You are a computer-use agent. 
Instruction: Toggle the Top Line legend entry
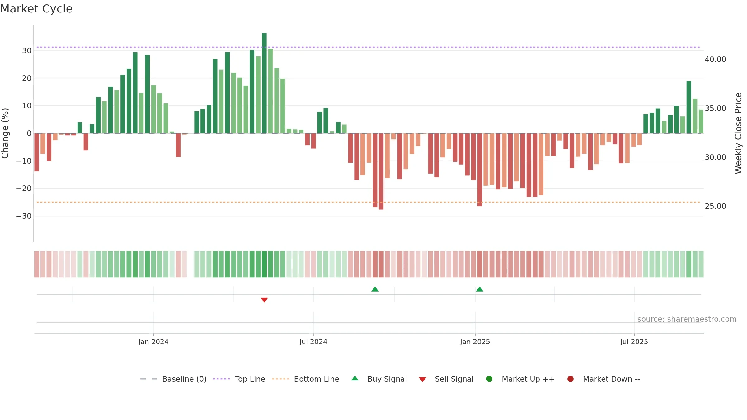click(239, 379)
